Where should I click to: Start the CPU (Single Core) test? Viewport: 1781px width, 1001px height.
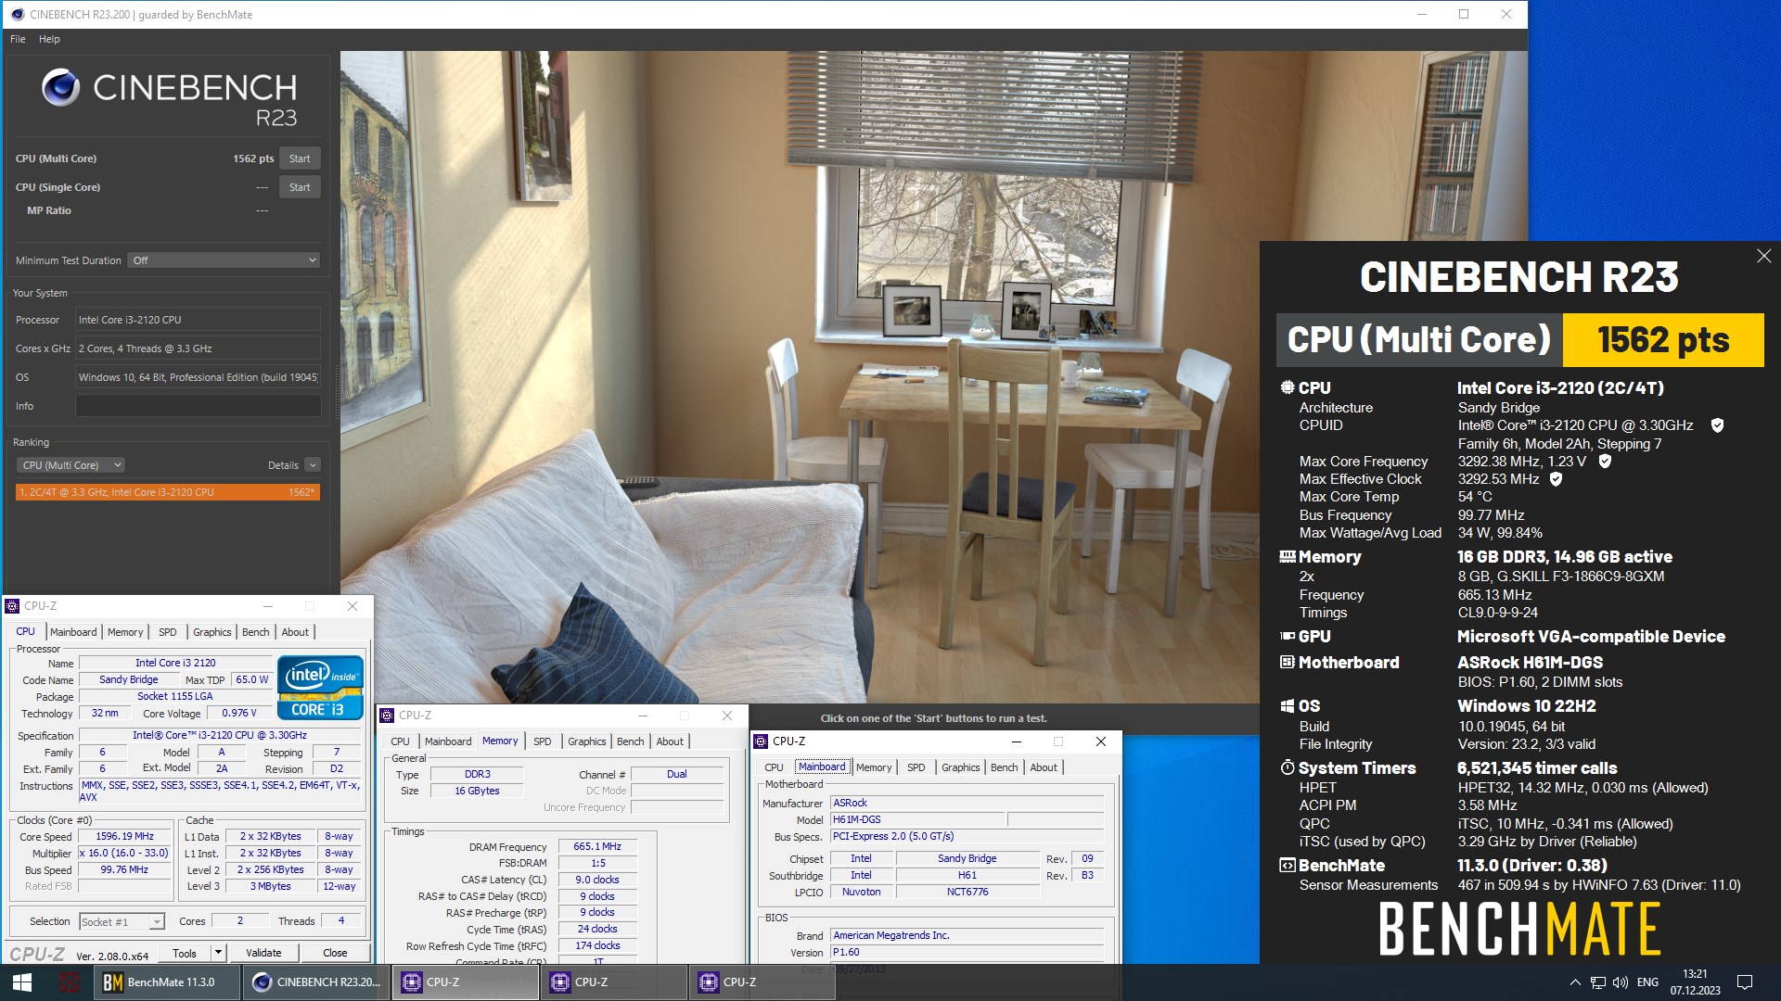300,187
